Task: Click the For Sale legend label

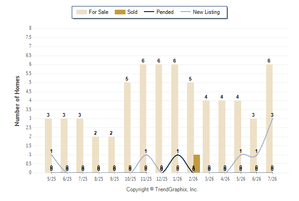Action: coord(99,12)
